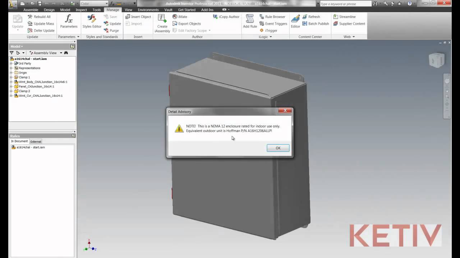Switch to the Assemble ribbon tab

point(31,10)
